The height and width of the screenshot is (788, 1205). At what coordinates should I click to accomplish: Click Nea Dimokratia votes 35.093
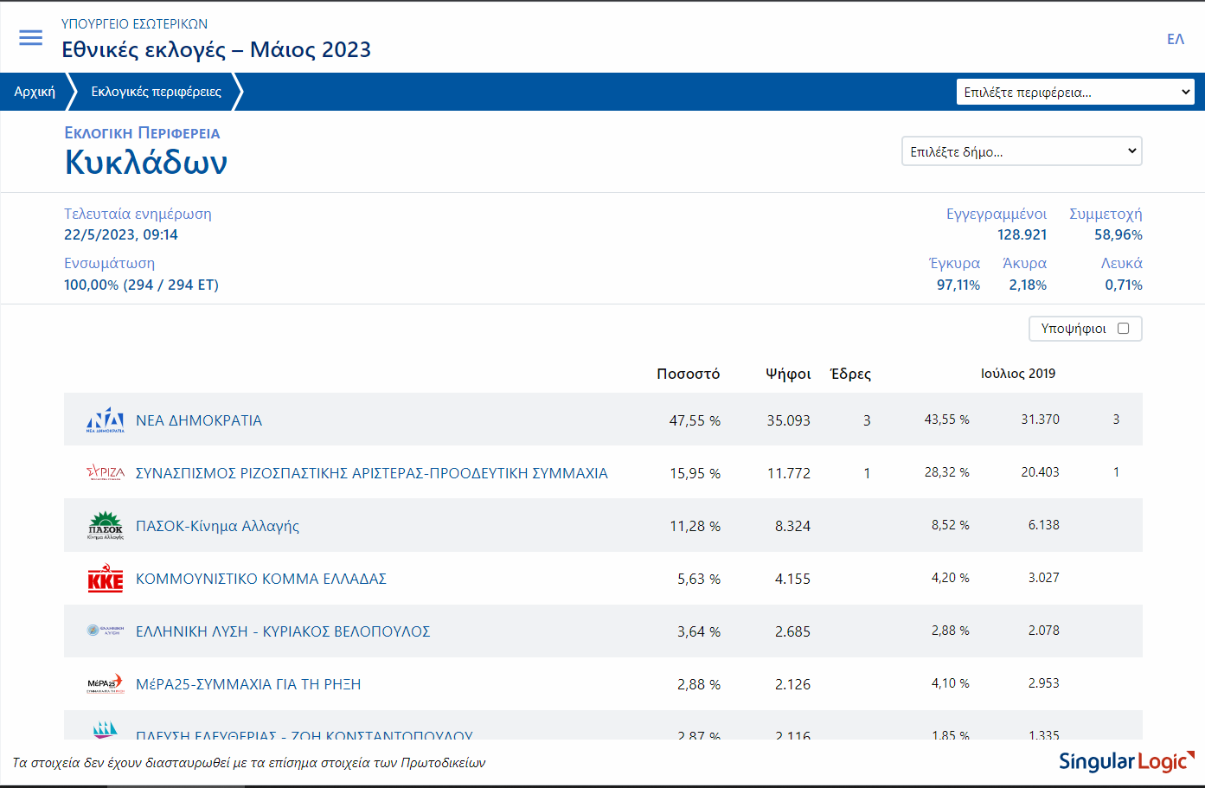[x=789, y=420]
